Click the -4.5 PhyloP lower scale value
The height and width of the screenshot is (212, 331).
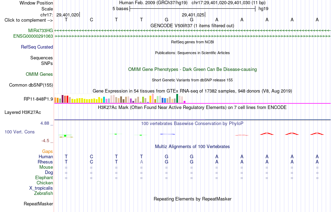[45, 141]
